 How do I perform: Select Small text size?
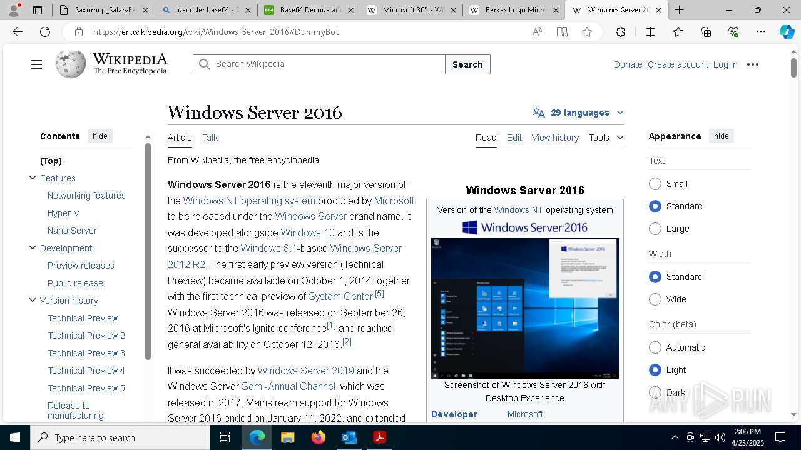[655, 184]
